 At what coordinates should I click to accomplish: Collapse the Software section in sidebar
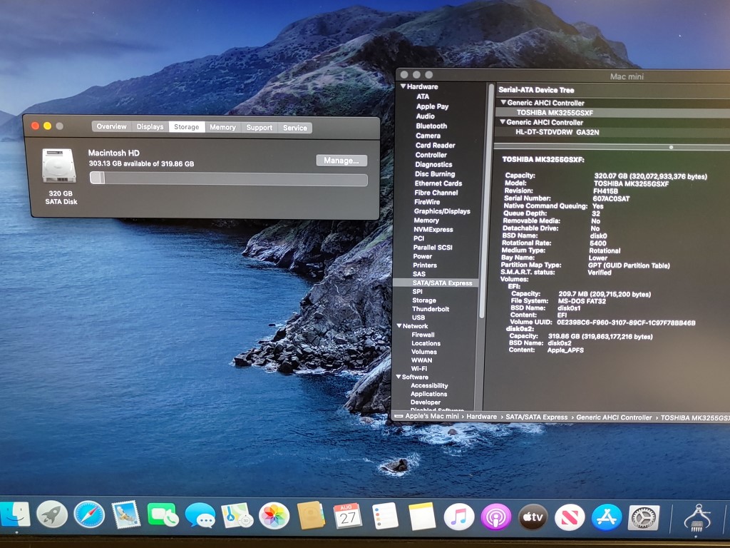(x=399, y=377)
